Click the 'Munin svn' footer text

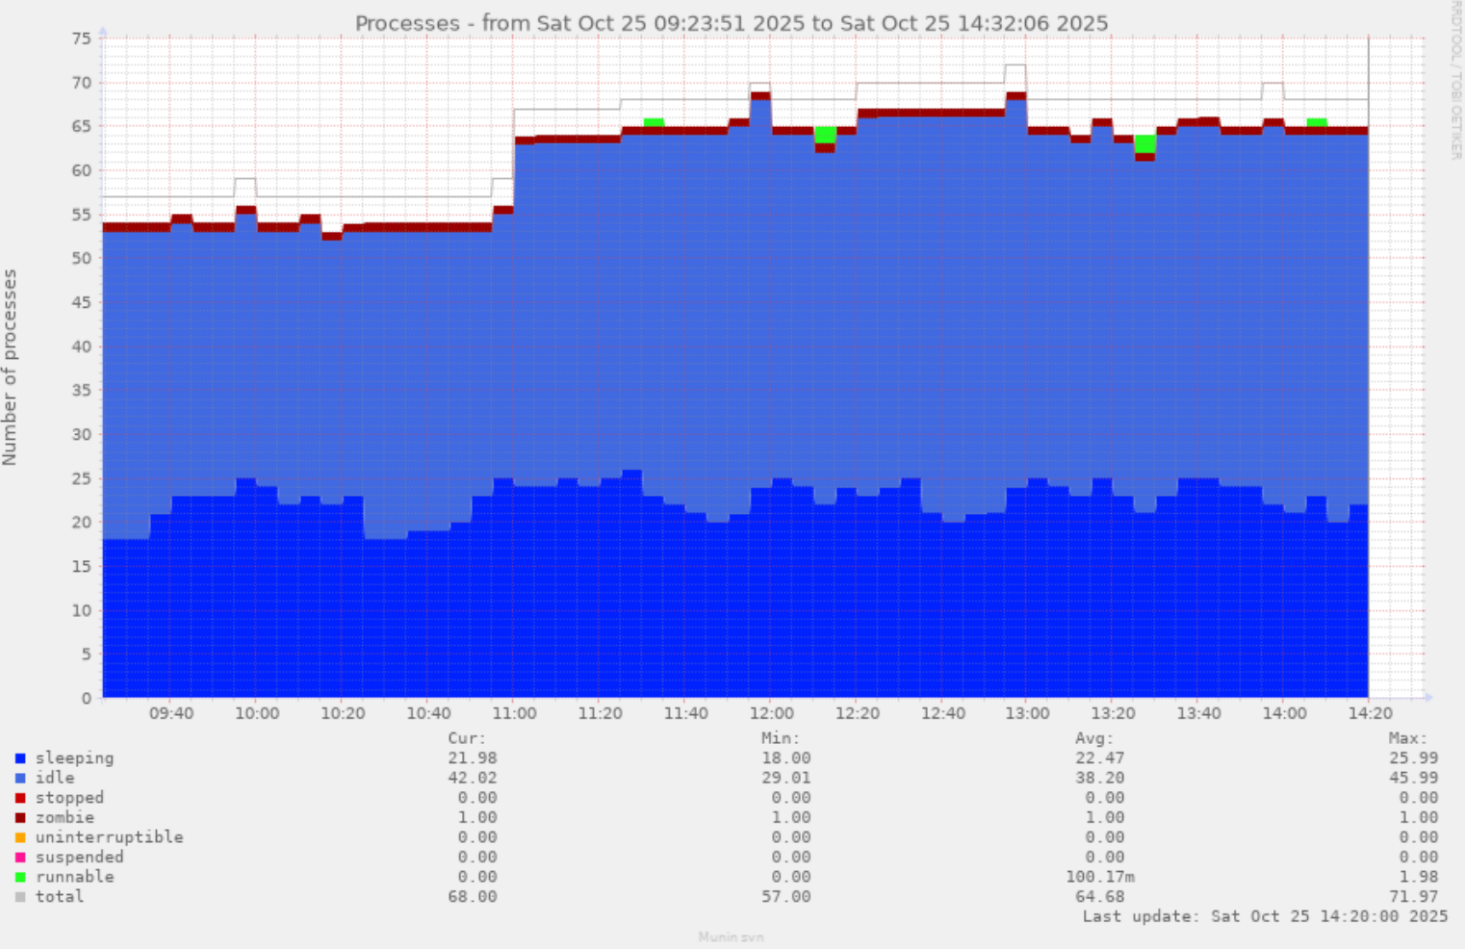click(x=731, y=936)
